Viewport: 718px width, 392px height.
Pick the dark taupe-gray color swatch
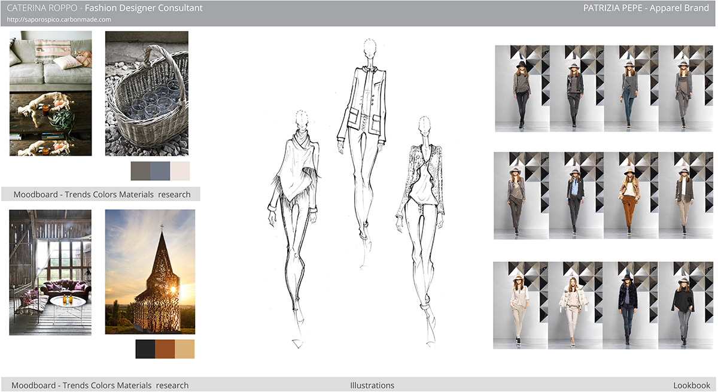141,171
